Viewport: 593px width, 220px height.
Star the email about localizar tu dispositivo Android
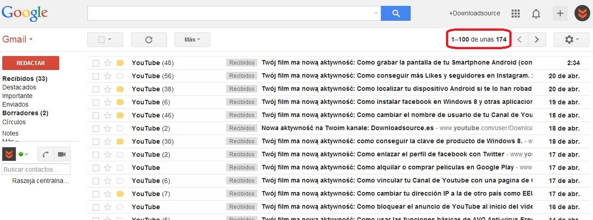(x=107, y=89)
